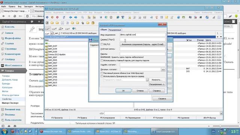Switch to the Расширенные tab

115,30
